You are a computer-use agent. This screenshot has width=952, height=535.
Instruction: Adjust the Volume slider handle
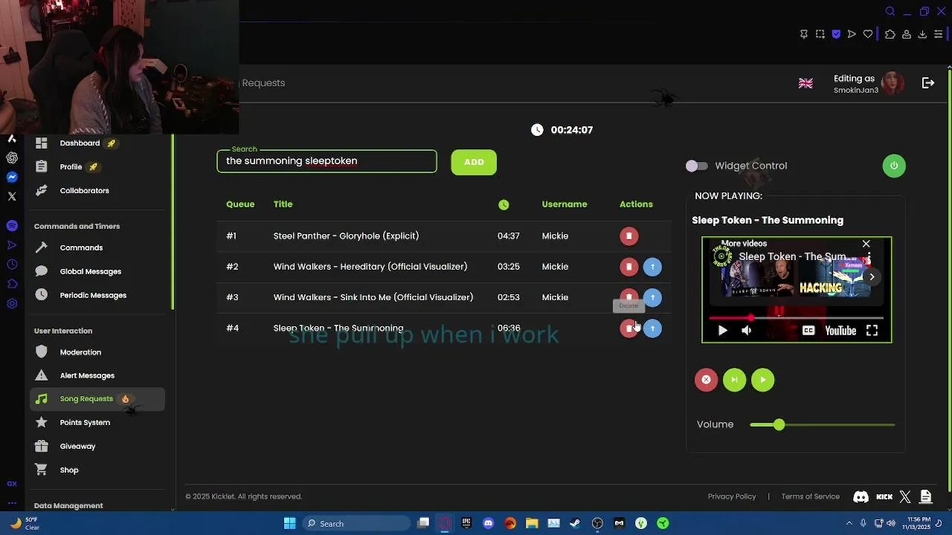[x=779, y=424]
